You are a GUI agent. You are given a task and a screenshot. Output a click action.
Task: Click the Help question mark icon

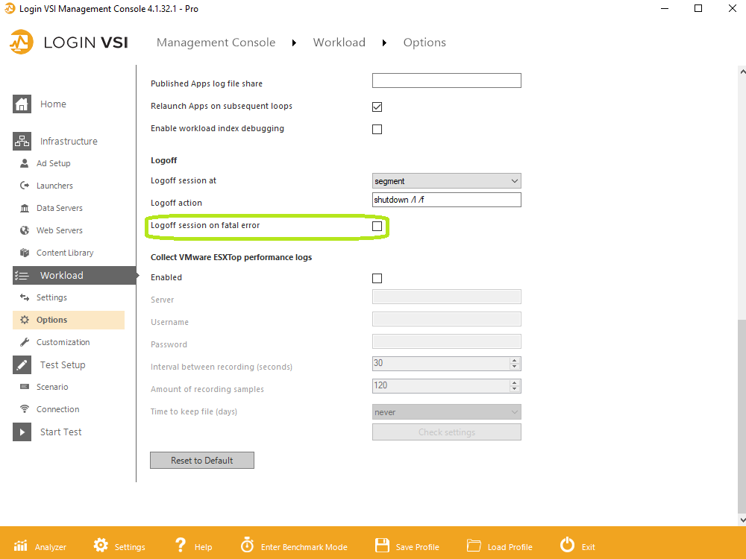click(181, 545)
